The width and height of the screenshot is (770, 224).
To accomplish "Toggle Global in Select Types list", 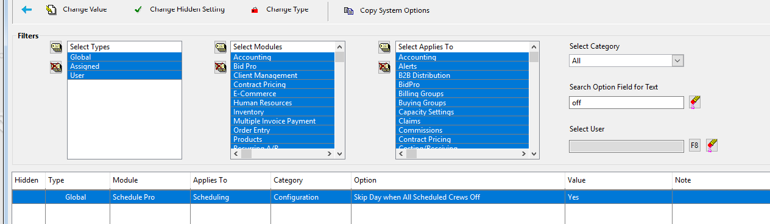I will tap(124, 57).
